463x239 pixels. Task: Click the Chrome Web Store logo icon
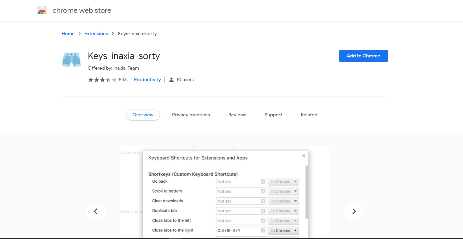coord(42,10)
